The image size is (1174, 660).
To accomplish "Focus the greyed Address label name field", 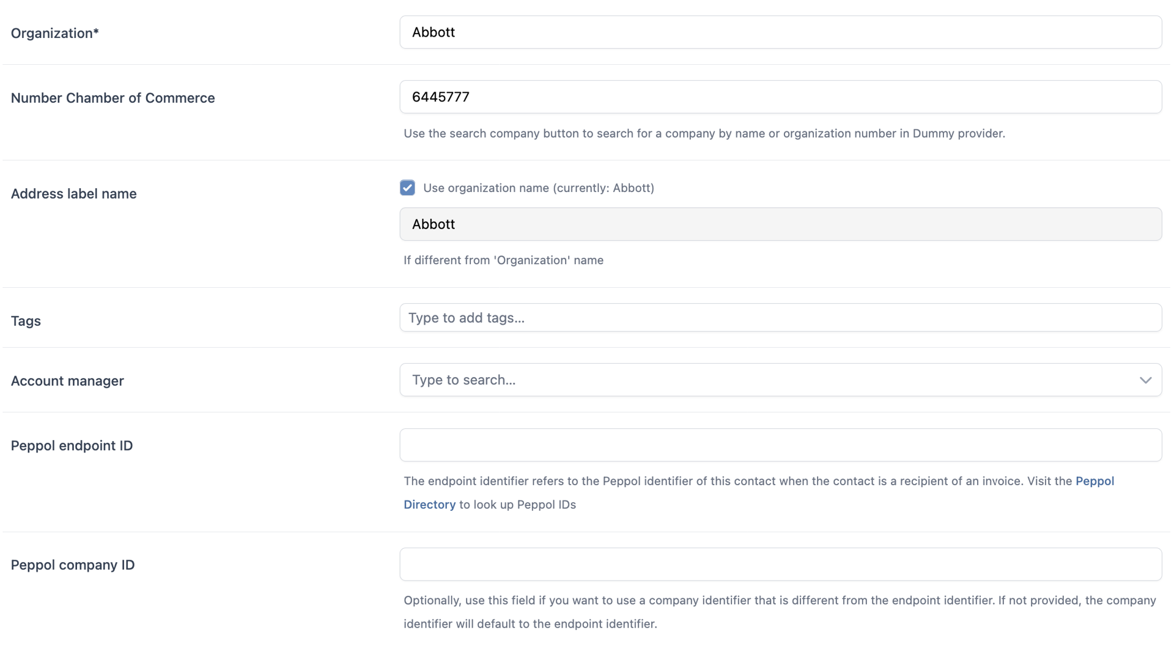I will (781, 224).
